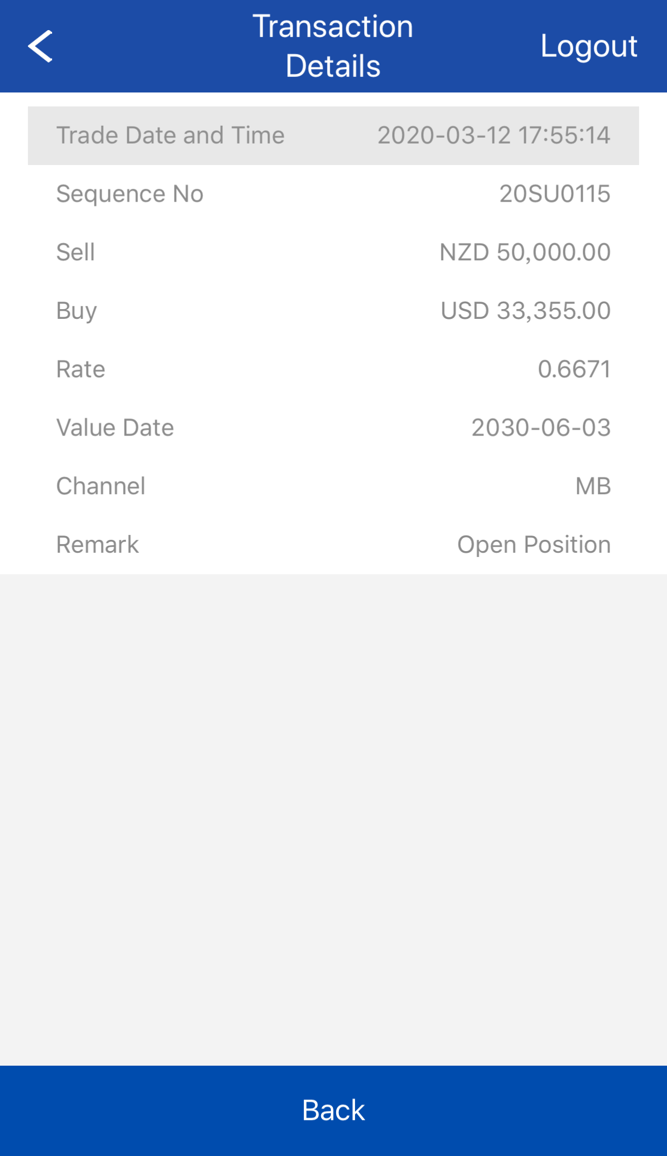Tap the sequence number 20SU0115

click(555, 194)
